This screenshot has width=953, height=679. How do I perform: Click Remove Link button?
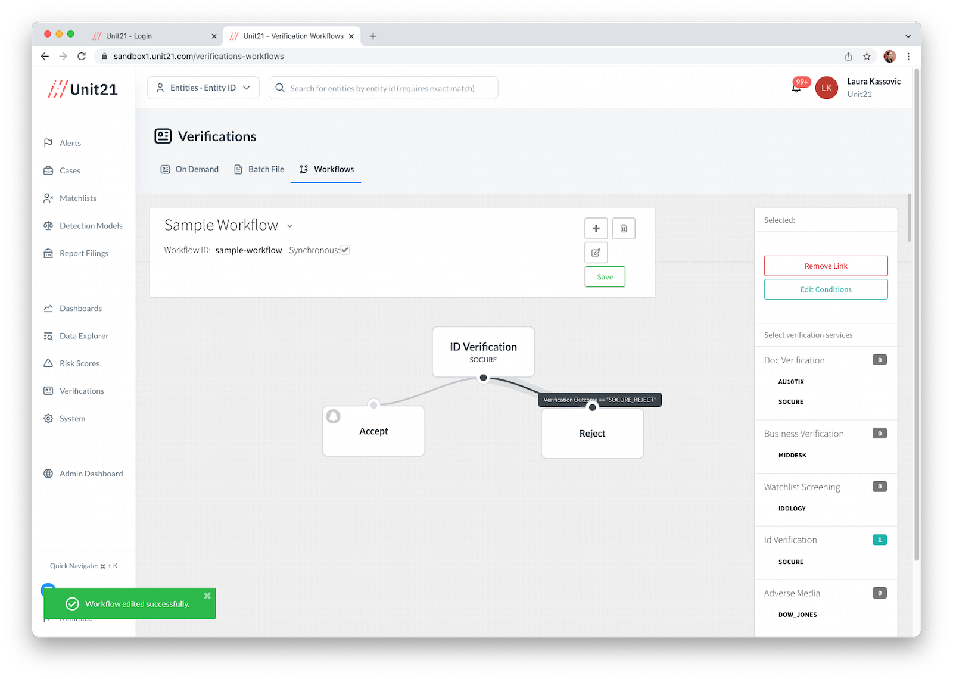pyautogui.click(x=826, y=266)
